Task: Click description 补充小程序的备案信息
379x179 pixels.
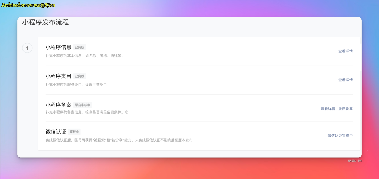Action: (85, 112)
